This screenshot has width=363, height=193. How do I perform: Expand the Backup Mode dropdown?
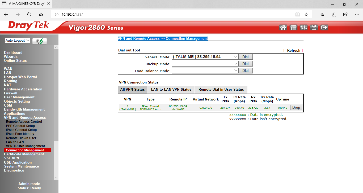(205, 64)
